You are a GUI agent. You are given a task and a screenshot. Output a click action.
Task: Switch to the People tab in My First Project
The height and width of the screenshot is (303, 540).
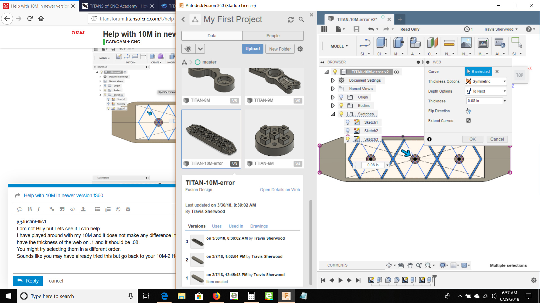tap(273, 36)
